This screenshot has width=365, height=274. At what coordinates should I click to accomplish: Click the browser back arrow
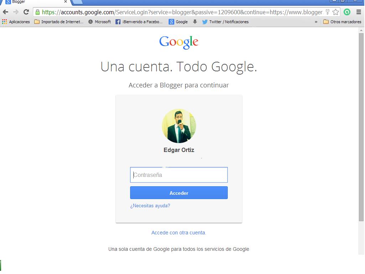(x=5, y=12)
